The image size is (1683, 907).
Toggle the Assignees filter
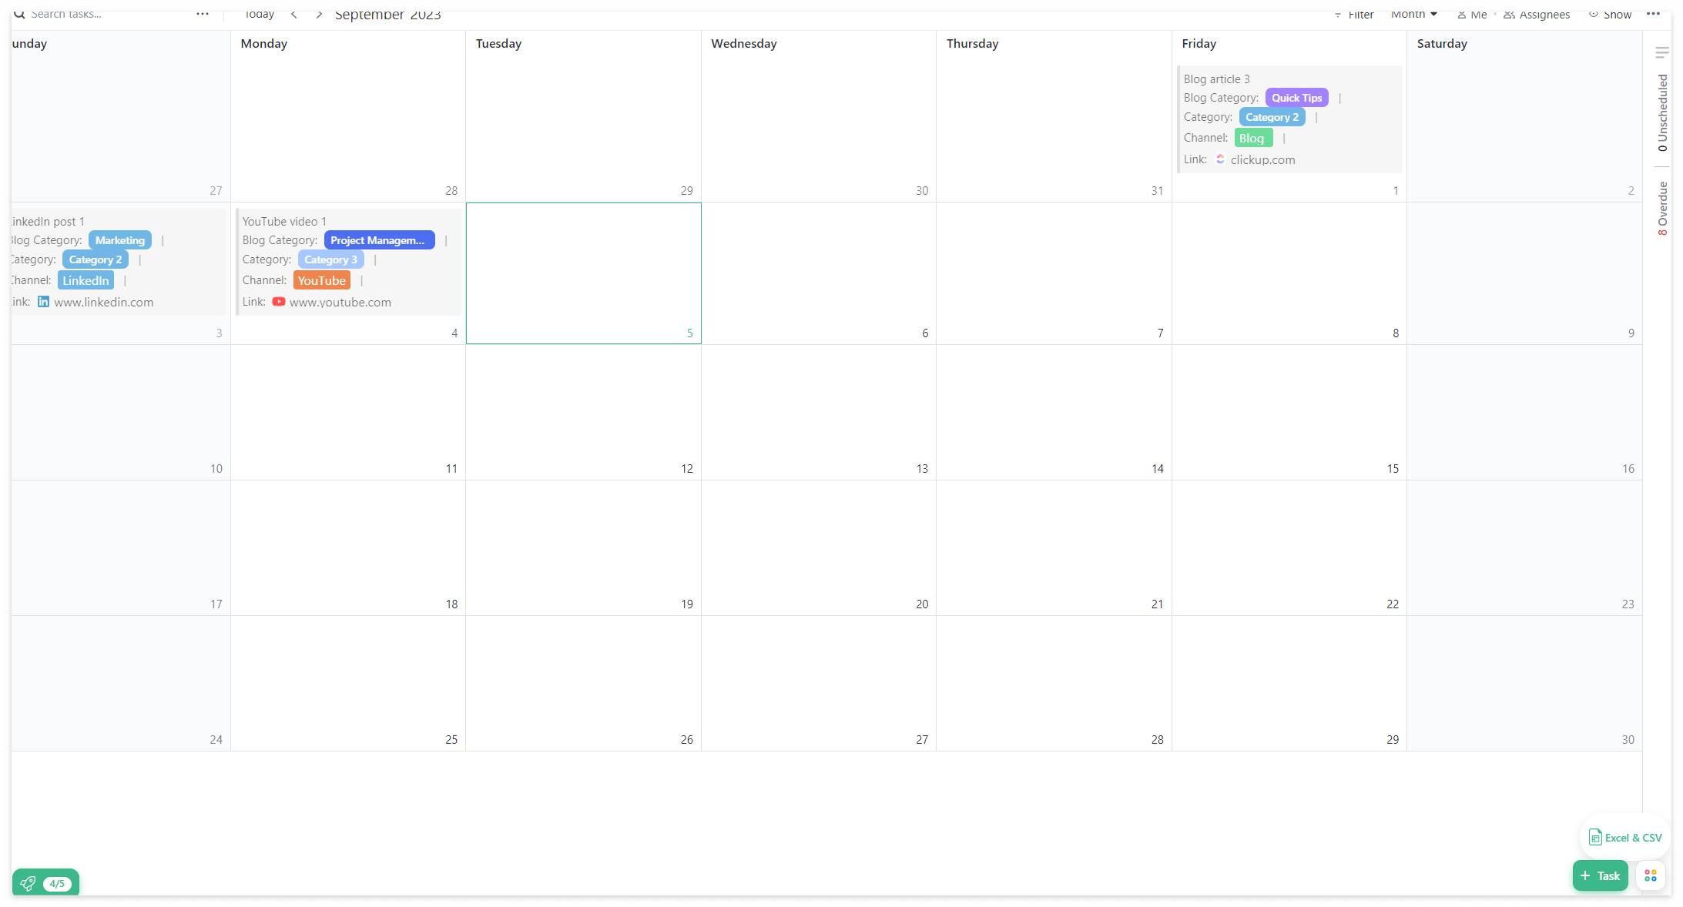click(x=1536, y=15)
